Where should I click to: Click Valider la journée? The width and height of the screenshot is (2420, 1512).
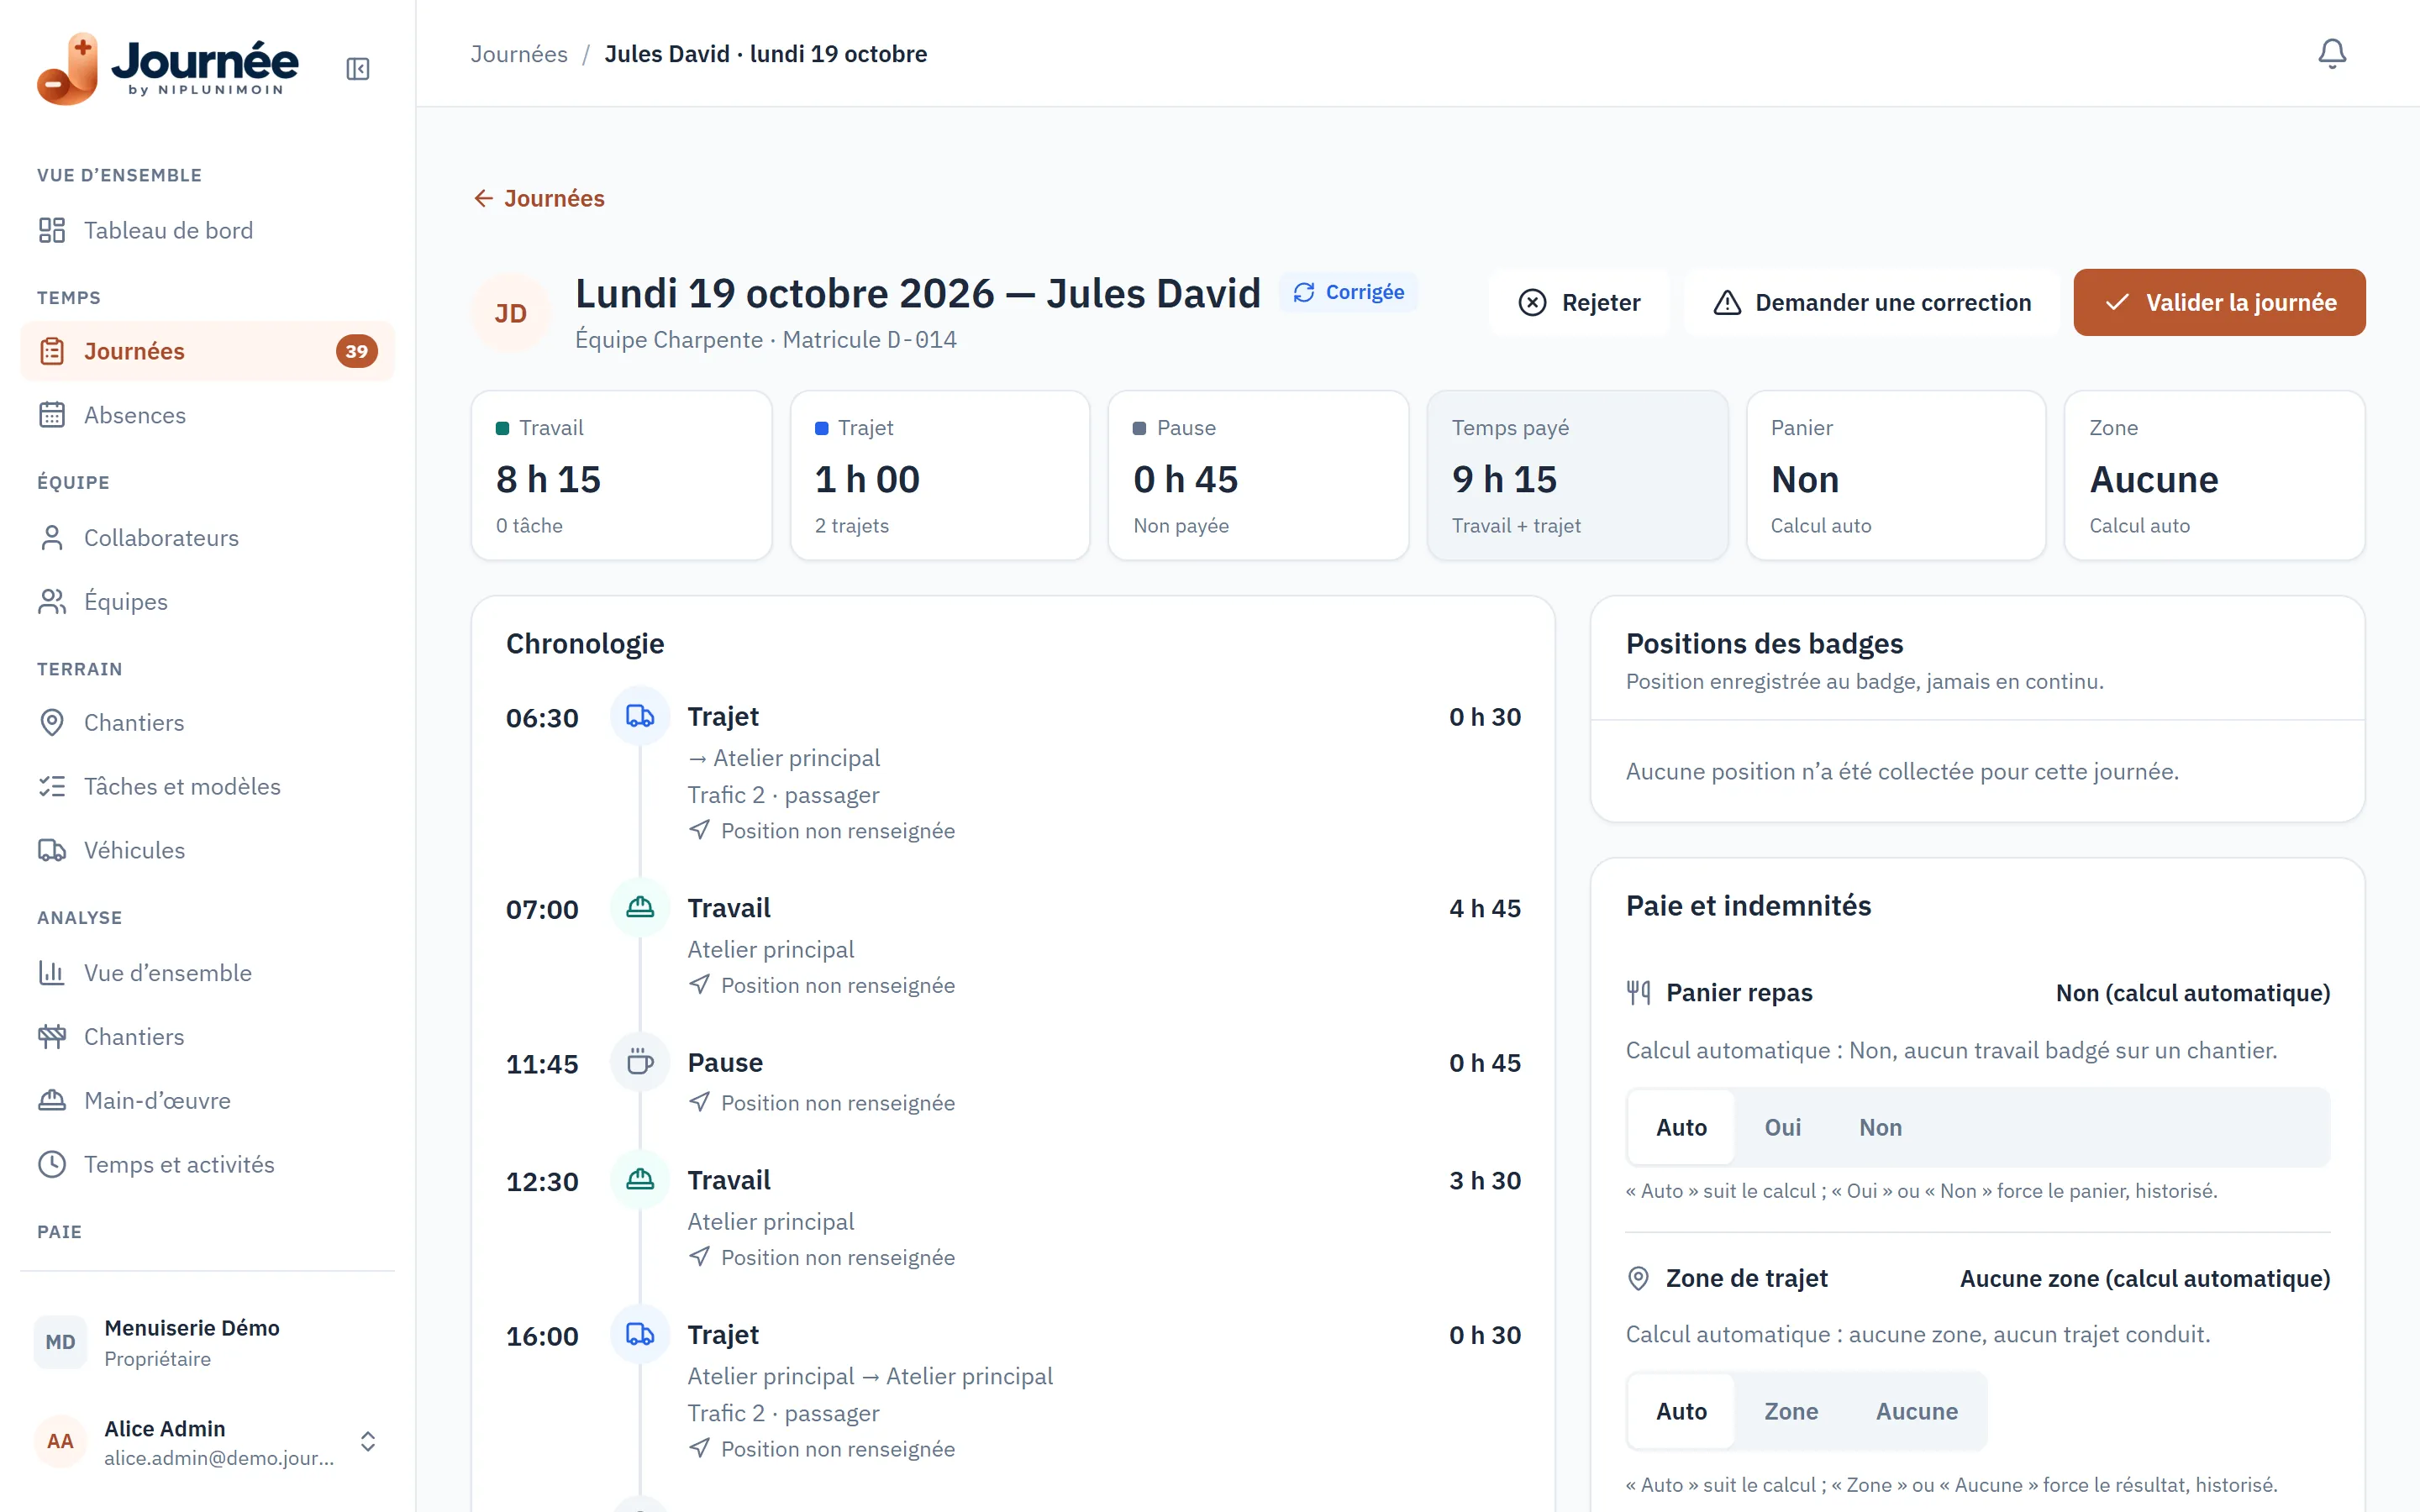pos(2219,302)
